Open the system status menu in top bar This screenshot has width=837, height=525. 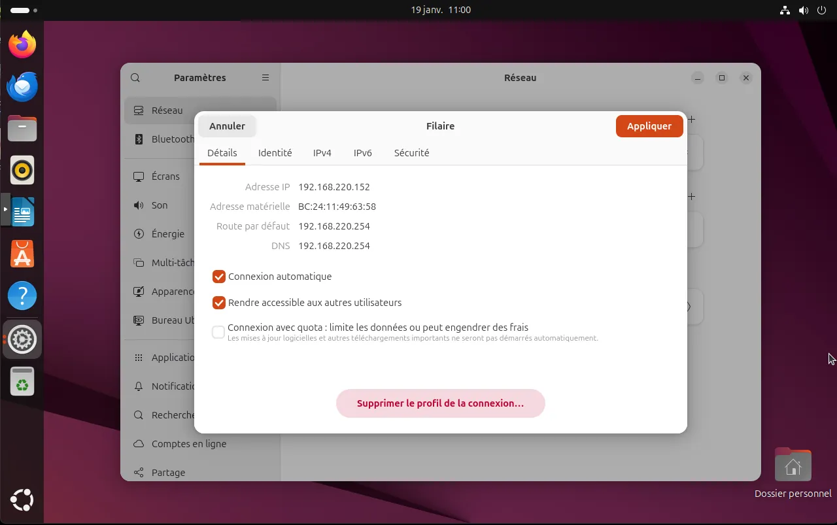803,10
